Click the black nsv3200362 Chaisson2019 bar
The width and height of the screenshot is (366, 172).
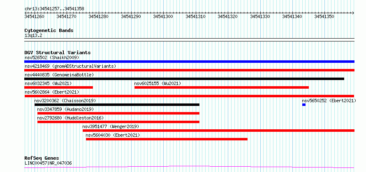click(x=117, y=105)
